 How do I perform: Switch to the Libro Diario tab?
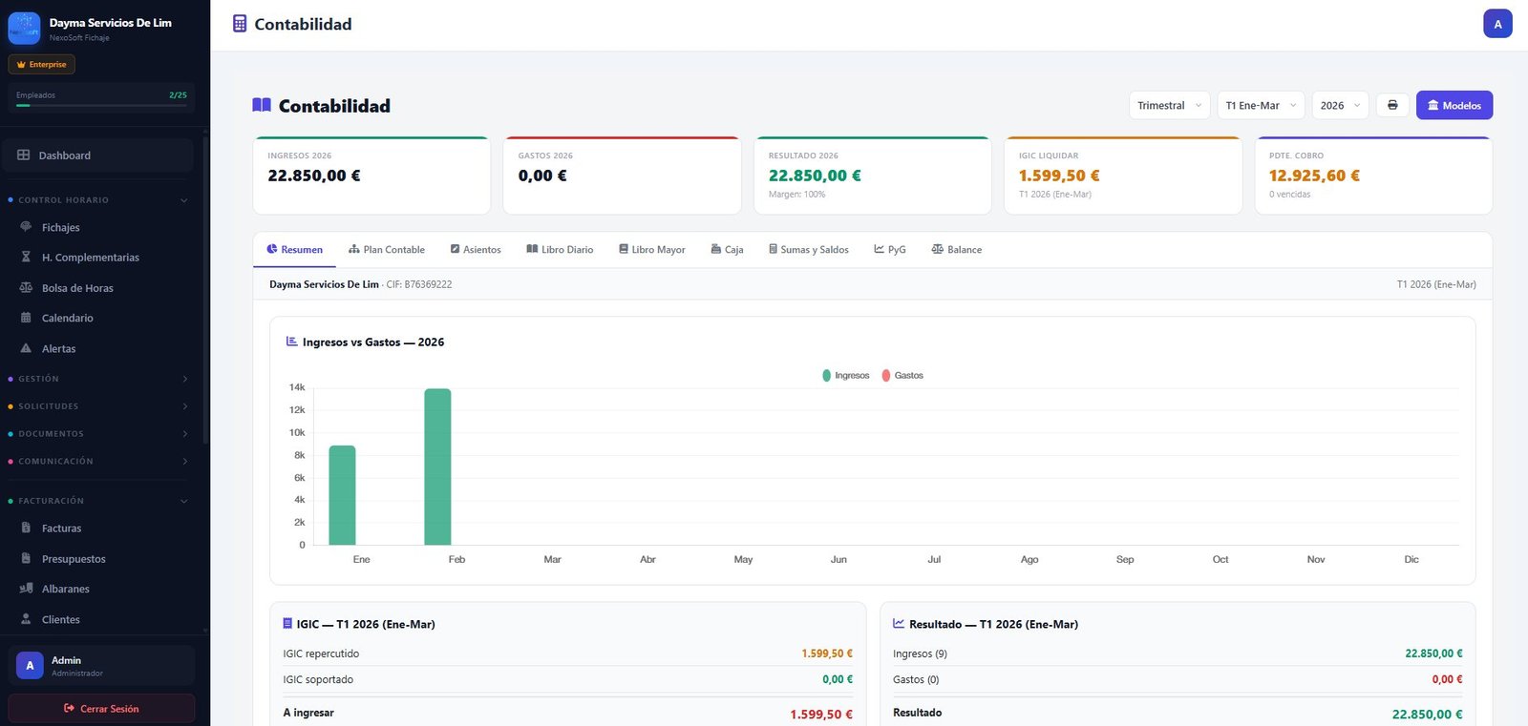coord(560,250)
